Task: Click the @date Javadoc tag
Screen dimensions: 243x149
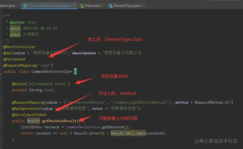Action: coord(15,28)
